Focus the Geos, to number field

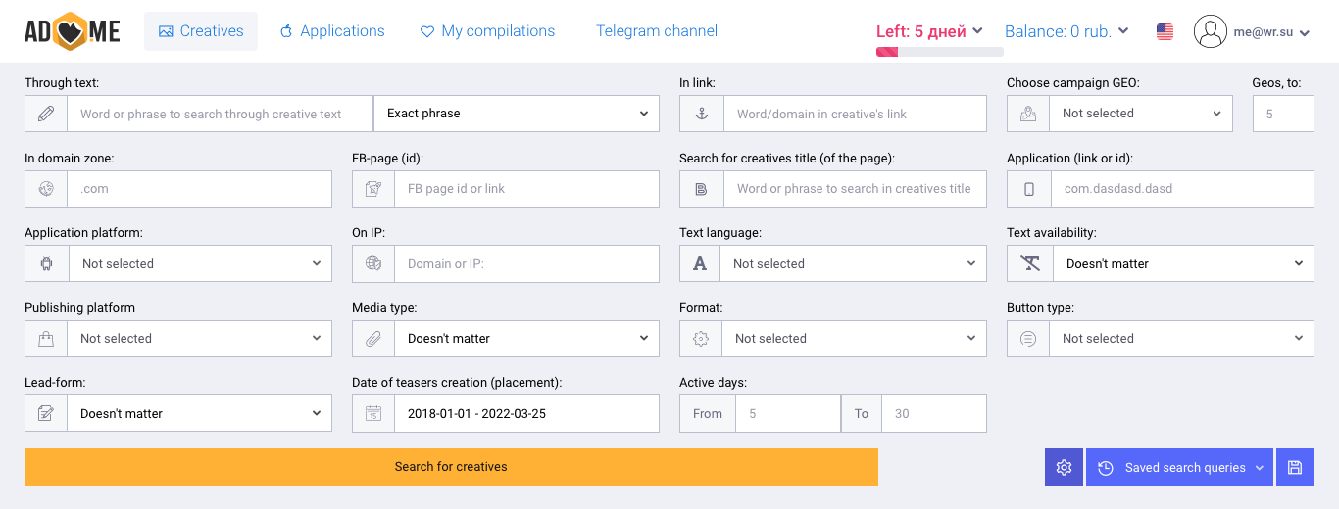click(x=1283, y=114)
